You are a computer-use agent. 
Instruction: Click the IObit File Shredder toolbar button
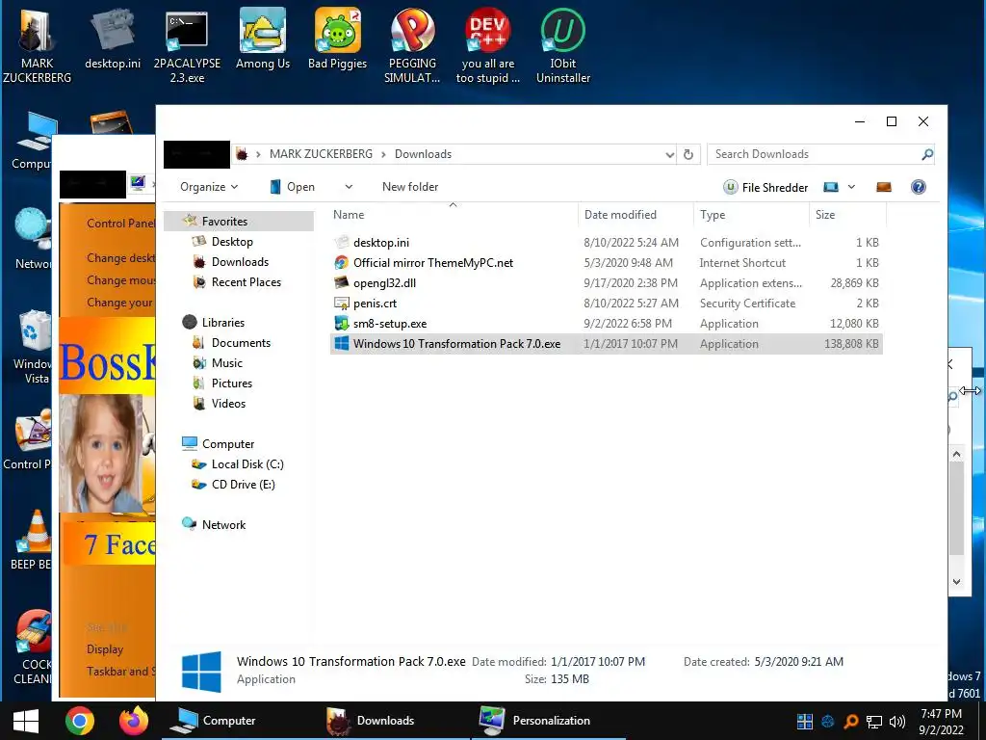[x=765, y=187]
